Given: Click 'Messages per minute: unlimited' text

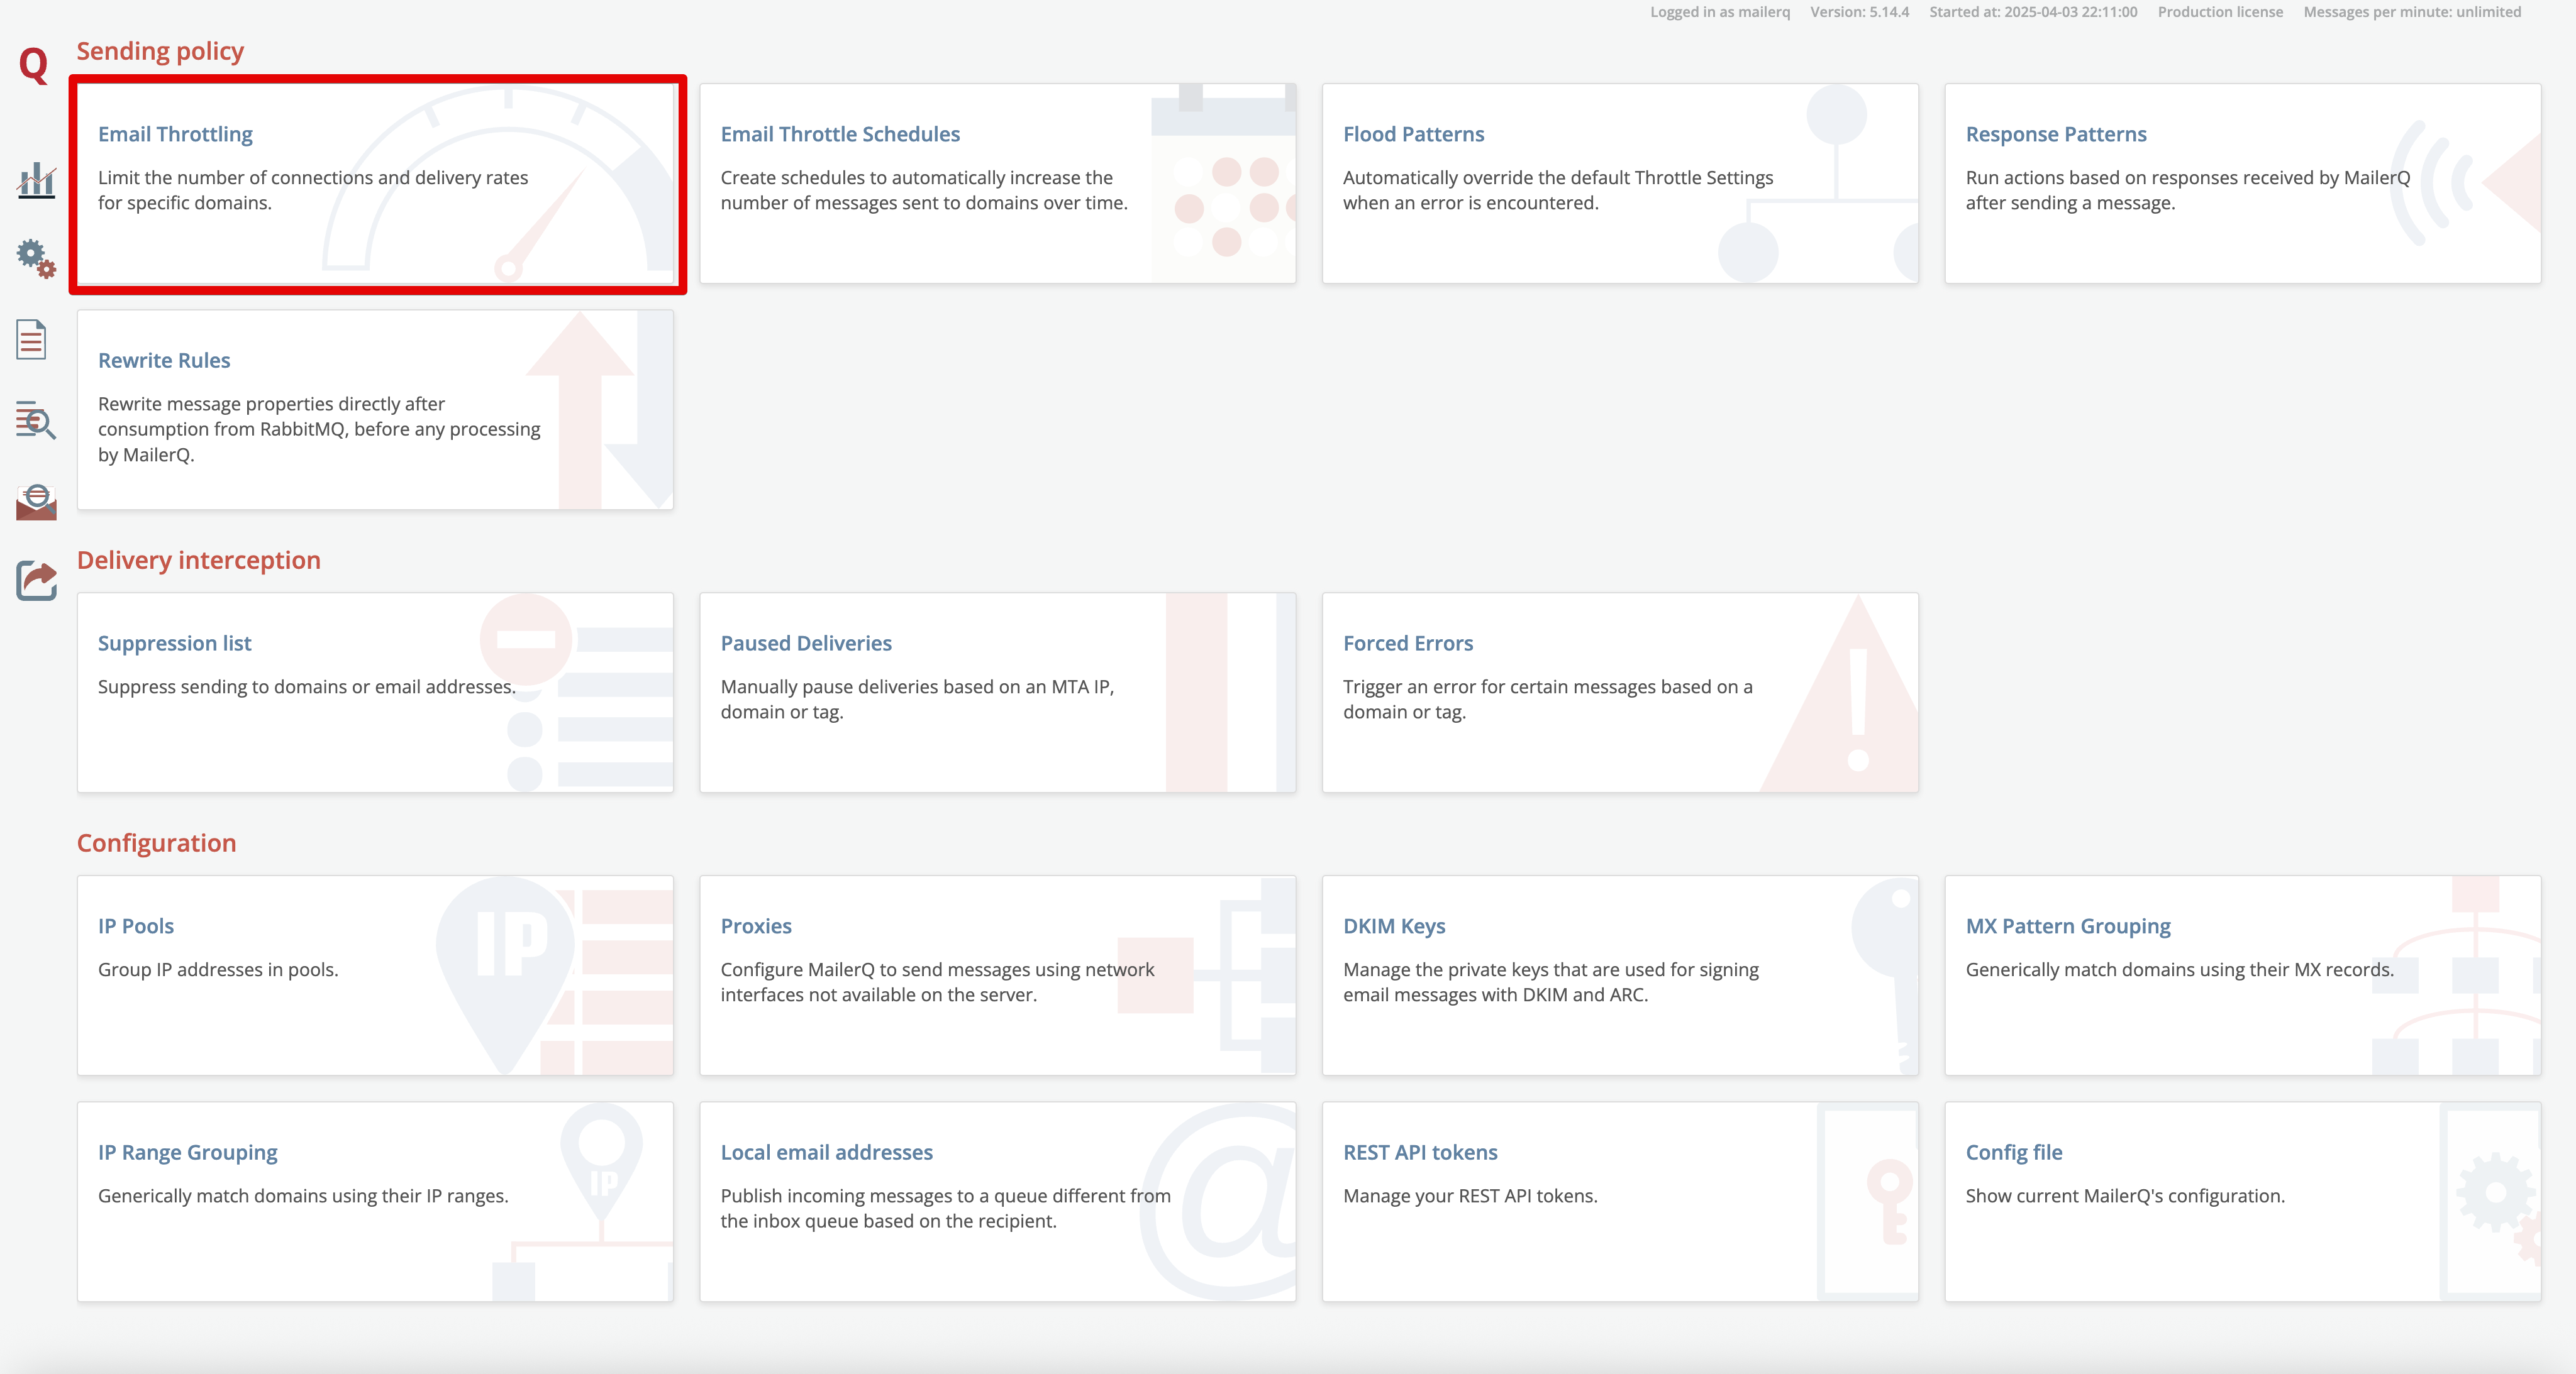Looking at the screenshot, I should (x=2412, y=12).
